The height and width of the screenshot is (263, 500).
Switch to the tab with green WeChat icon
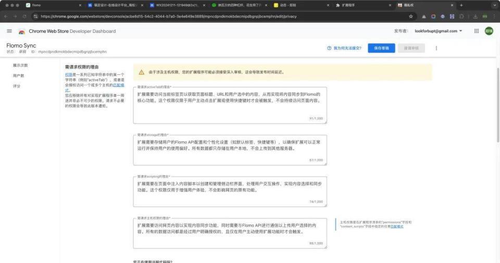tap(239, 5)
